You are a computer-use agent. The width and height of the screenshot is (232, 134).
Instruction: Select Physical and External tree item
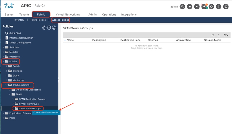click(20, 113)
